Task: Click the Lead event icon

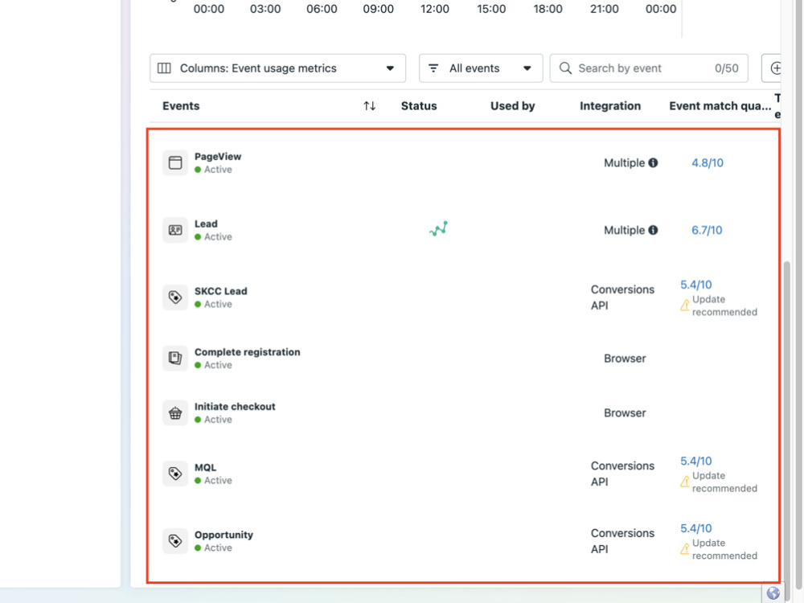Action: click(175, 230)
